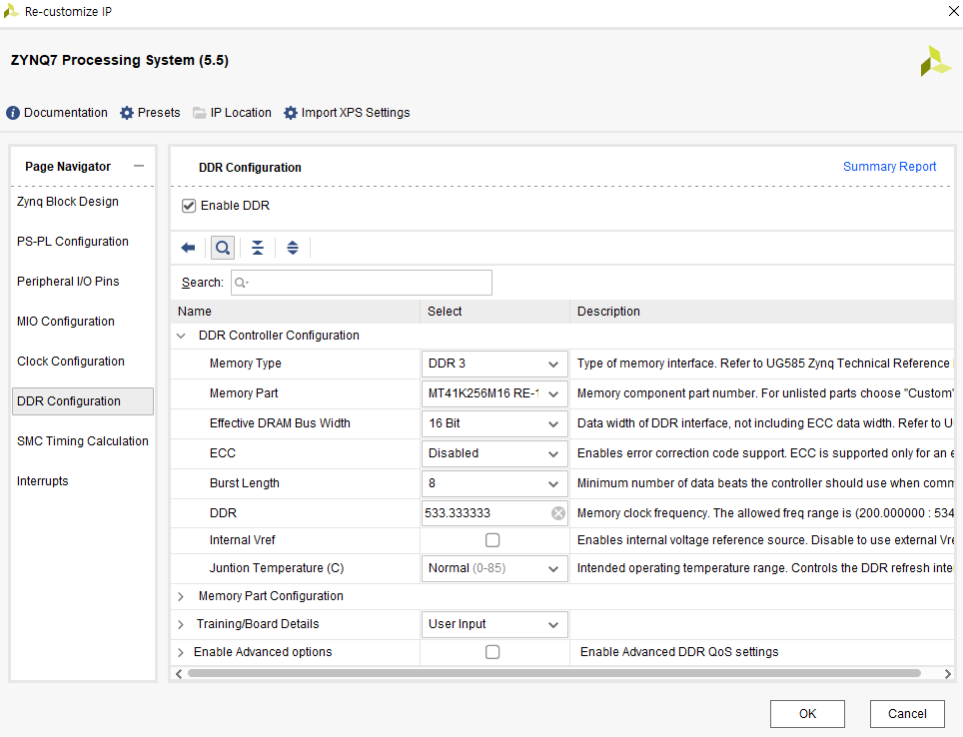Click the DDR frequency field 533.333333
The height and width of the screenshot is (737, 963).
485,513
